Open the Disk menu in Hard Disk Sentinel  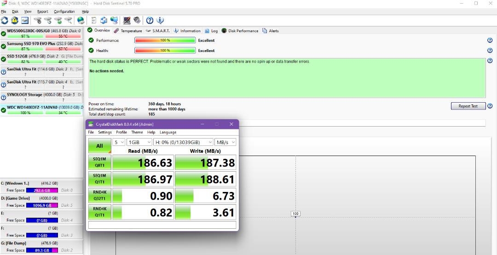15,12
